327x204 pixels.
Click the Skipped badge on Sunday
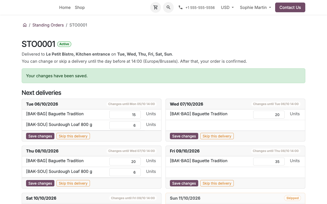[293, 198]
